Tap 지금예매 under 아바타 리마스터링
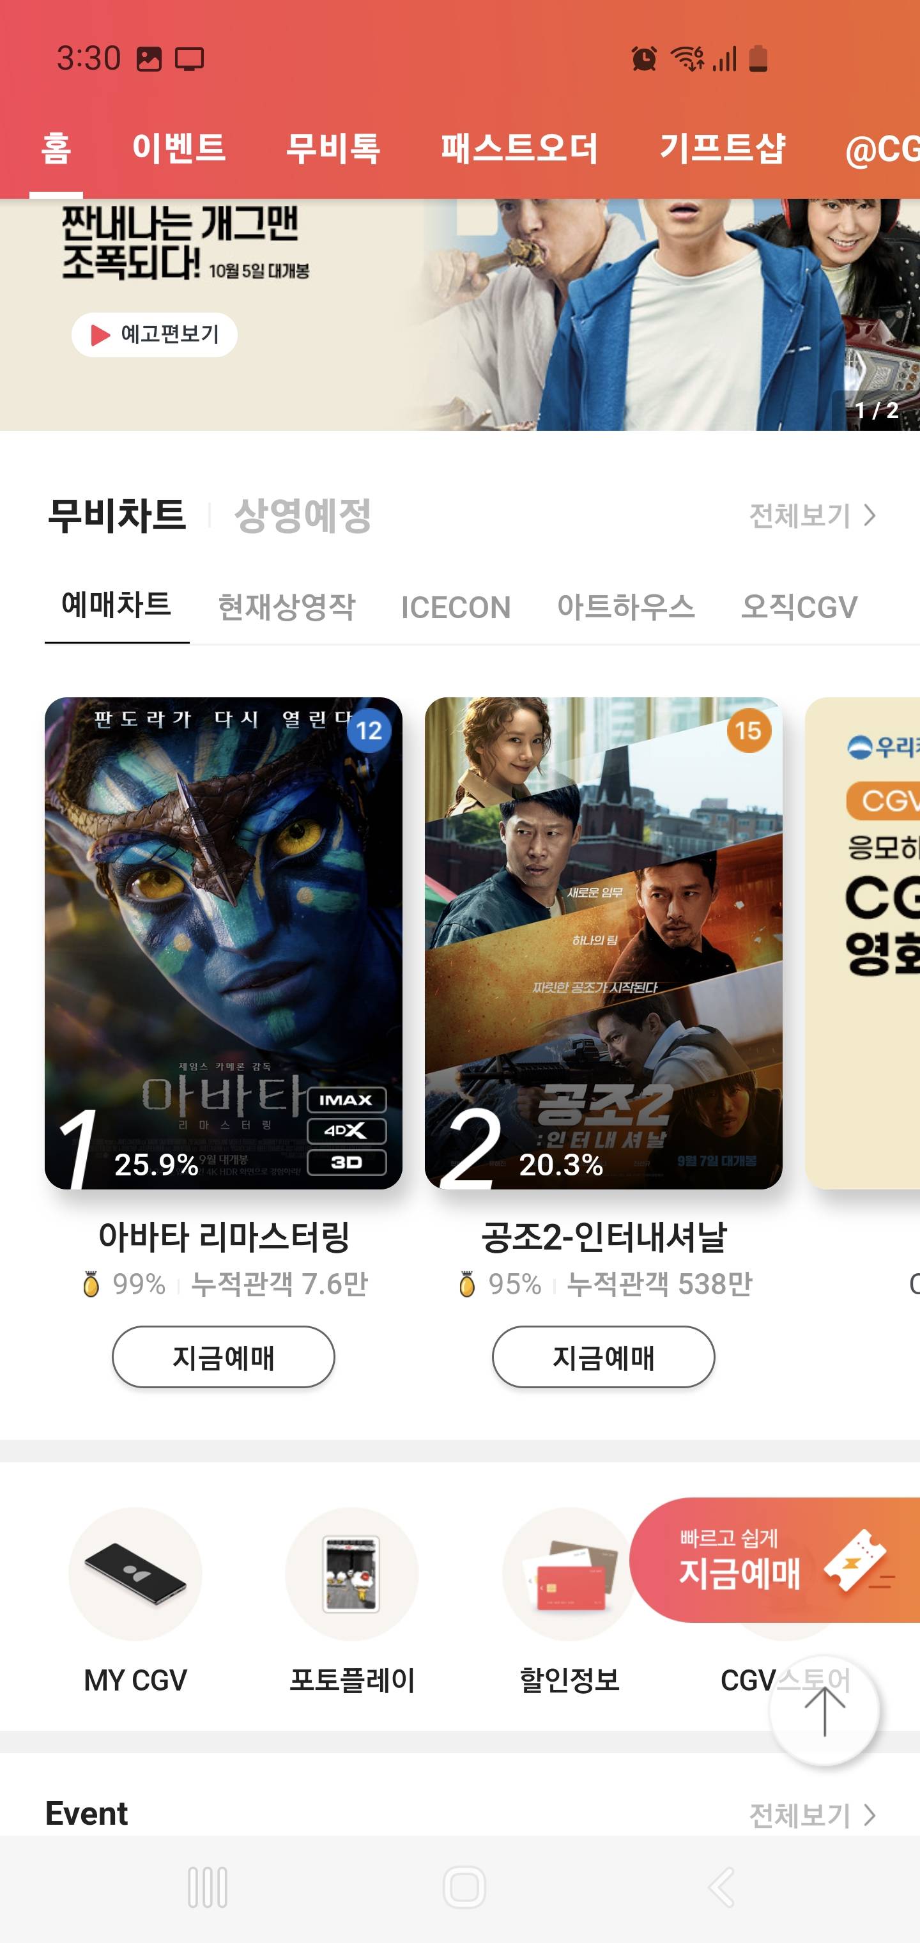Screen dimensions: 920x1943 (x=223, y=1357)
